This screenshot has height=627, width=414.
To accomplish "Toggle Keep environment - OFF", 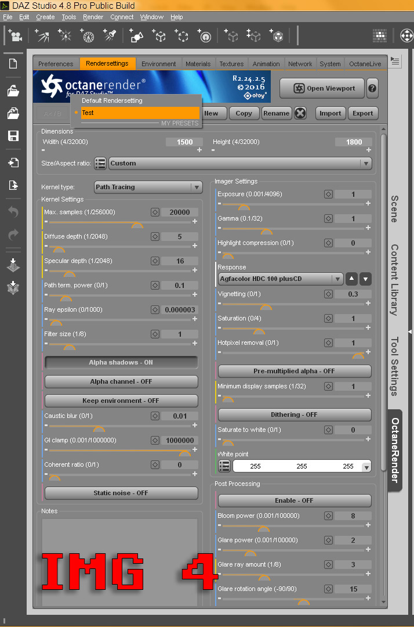I will (x=121, y=401).
